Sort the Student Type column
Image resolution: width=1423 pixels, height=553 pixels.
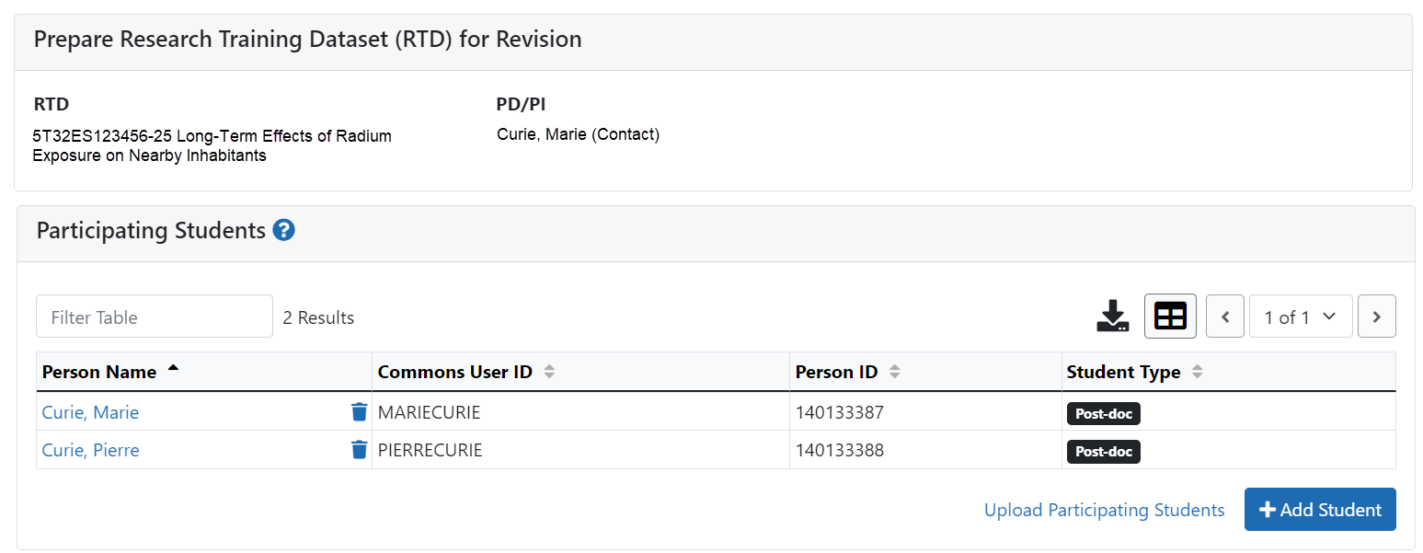[1197, 372]
